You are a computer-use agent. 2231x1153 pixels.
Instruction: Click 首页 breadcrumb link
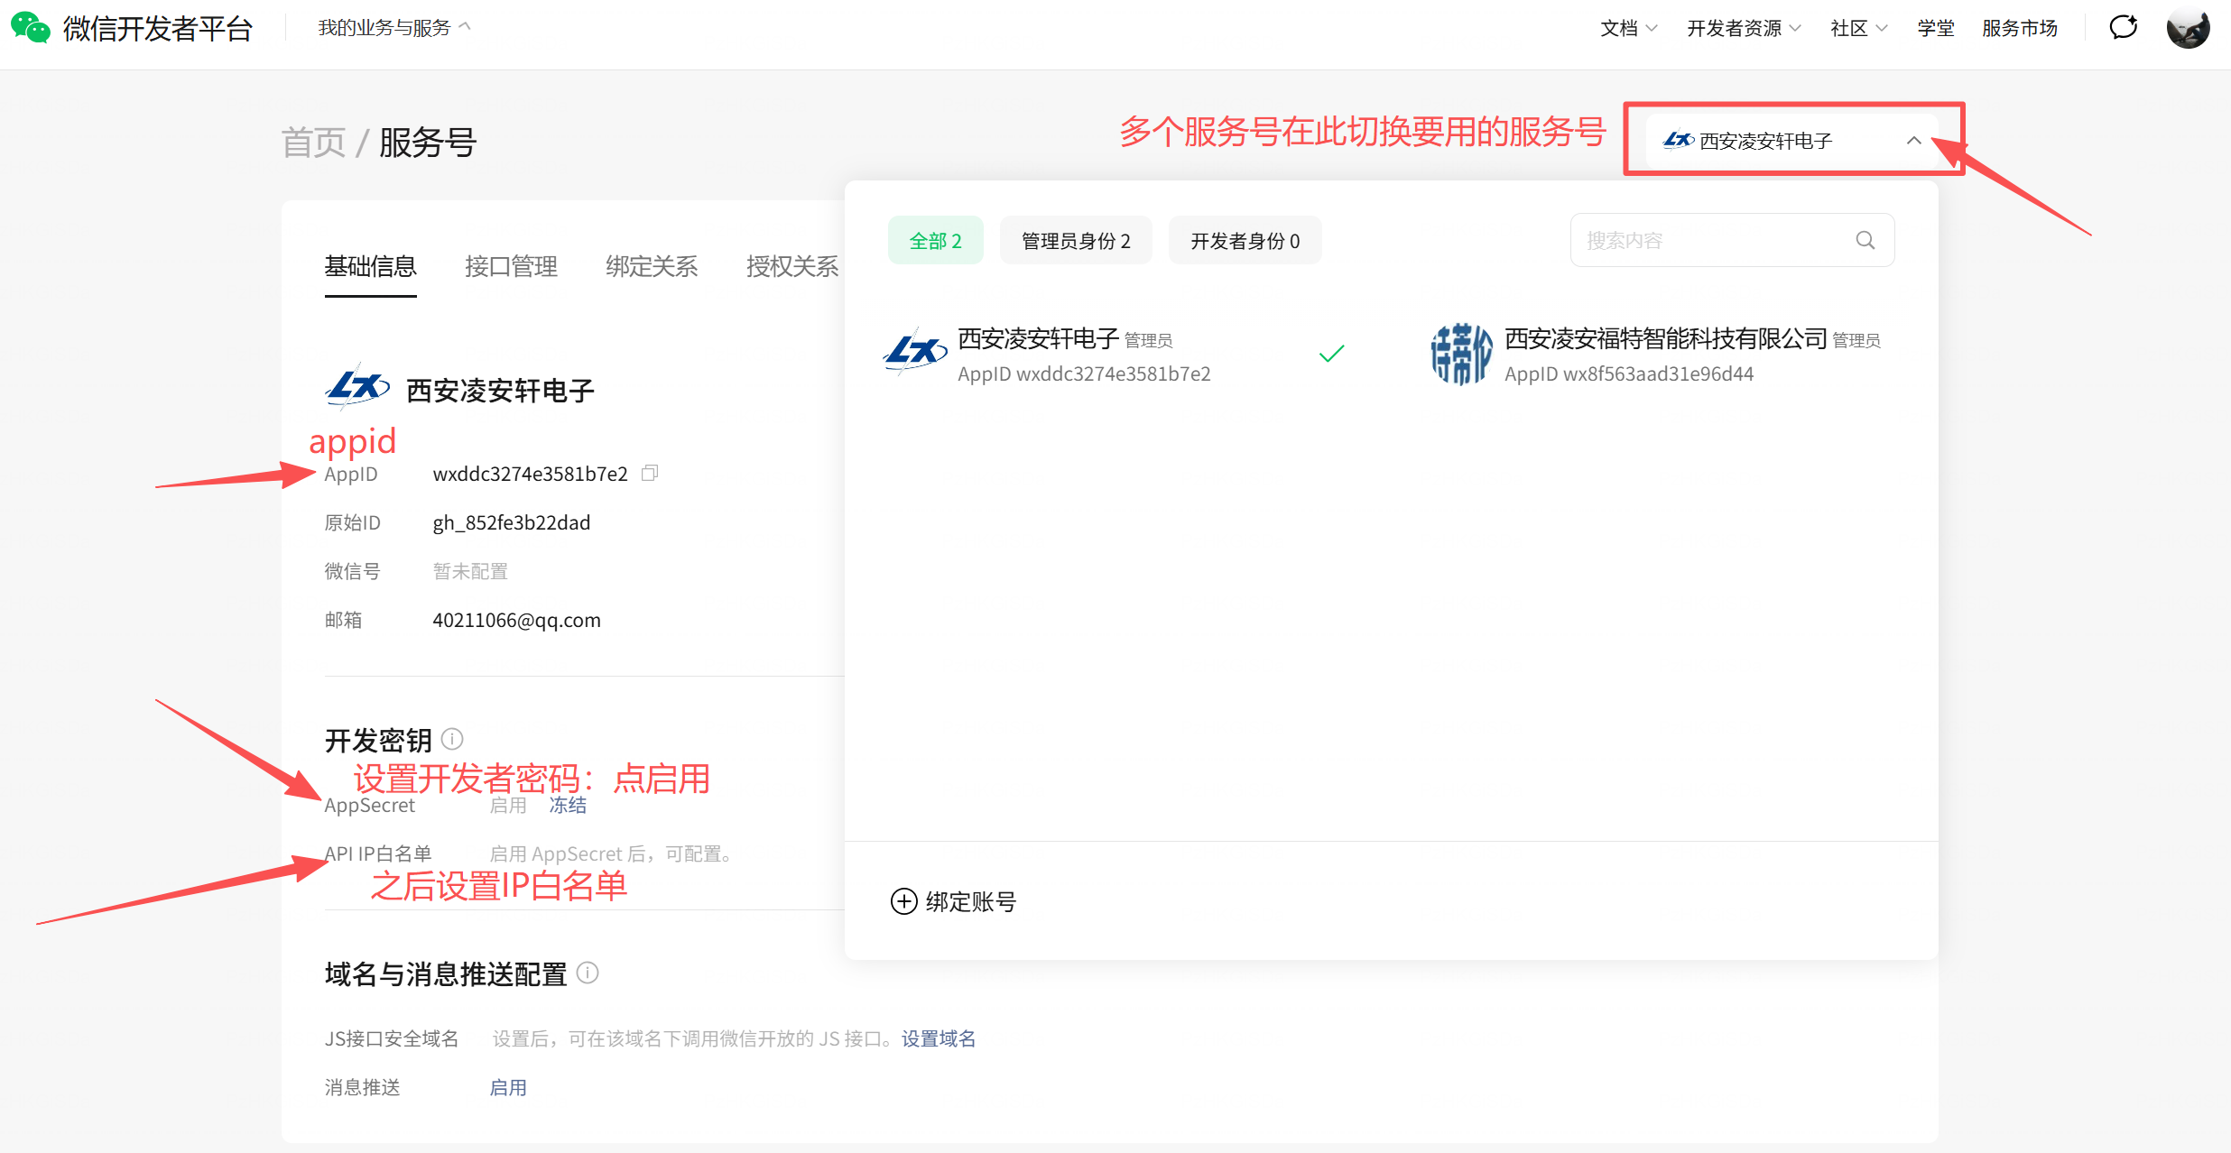[x=313, y=142]
